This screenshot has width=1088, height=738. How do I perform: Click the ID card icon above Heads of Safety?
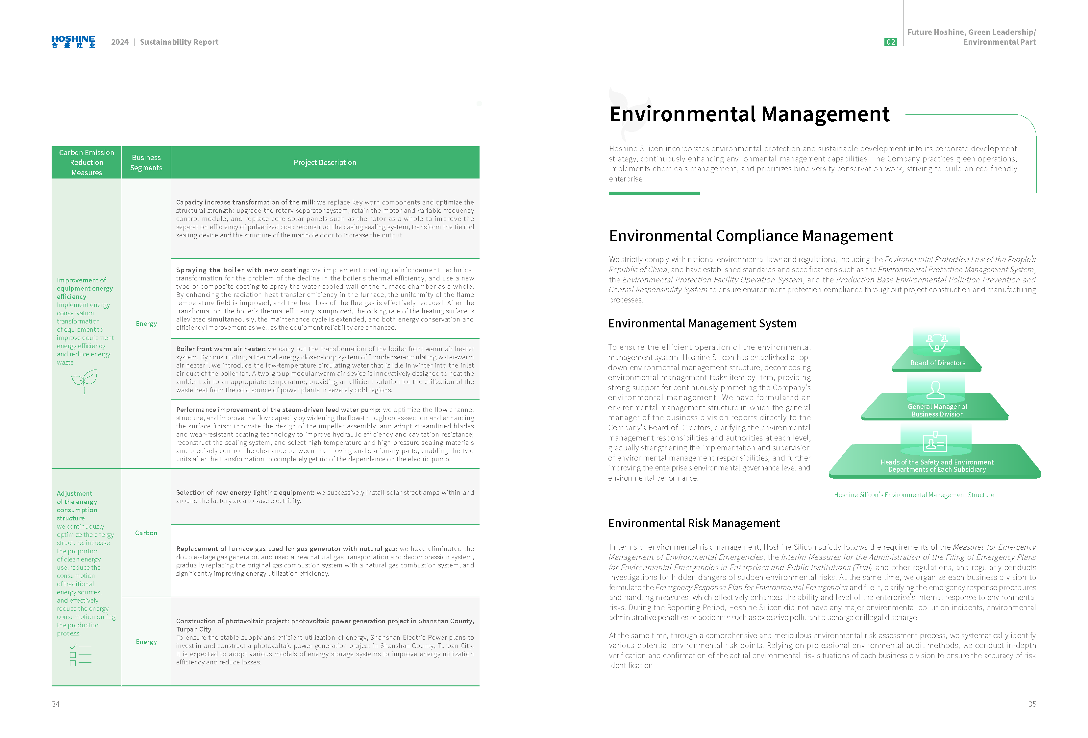[x=934, y=442]
